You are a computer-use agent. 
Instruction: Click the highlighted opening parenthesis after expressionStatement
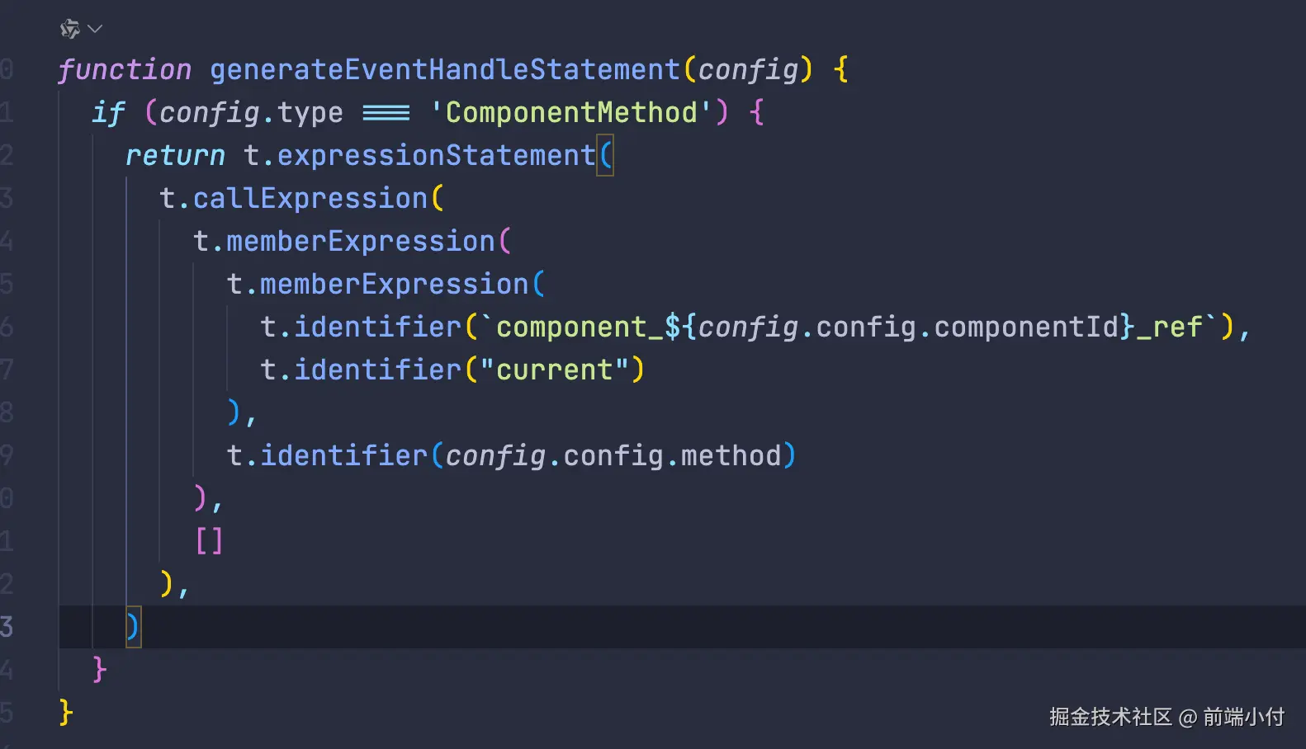coord(605,155)
